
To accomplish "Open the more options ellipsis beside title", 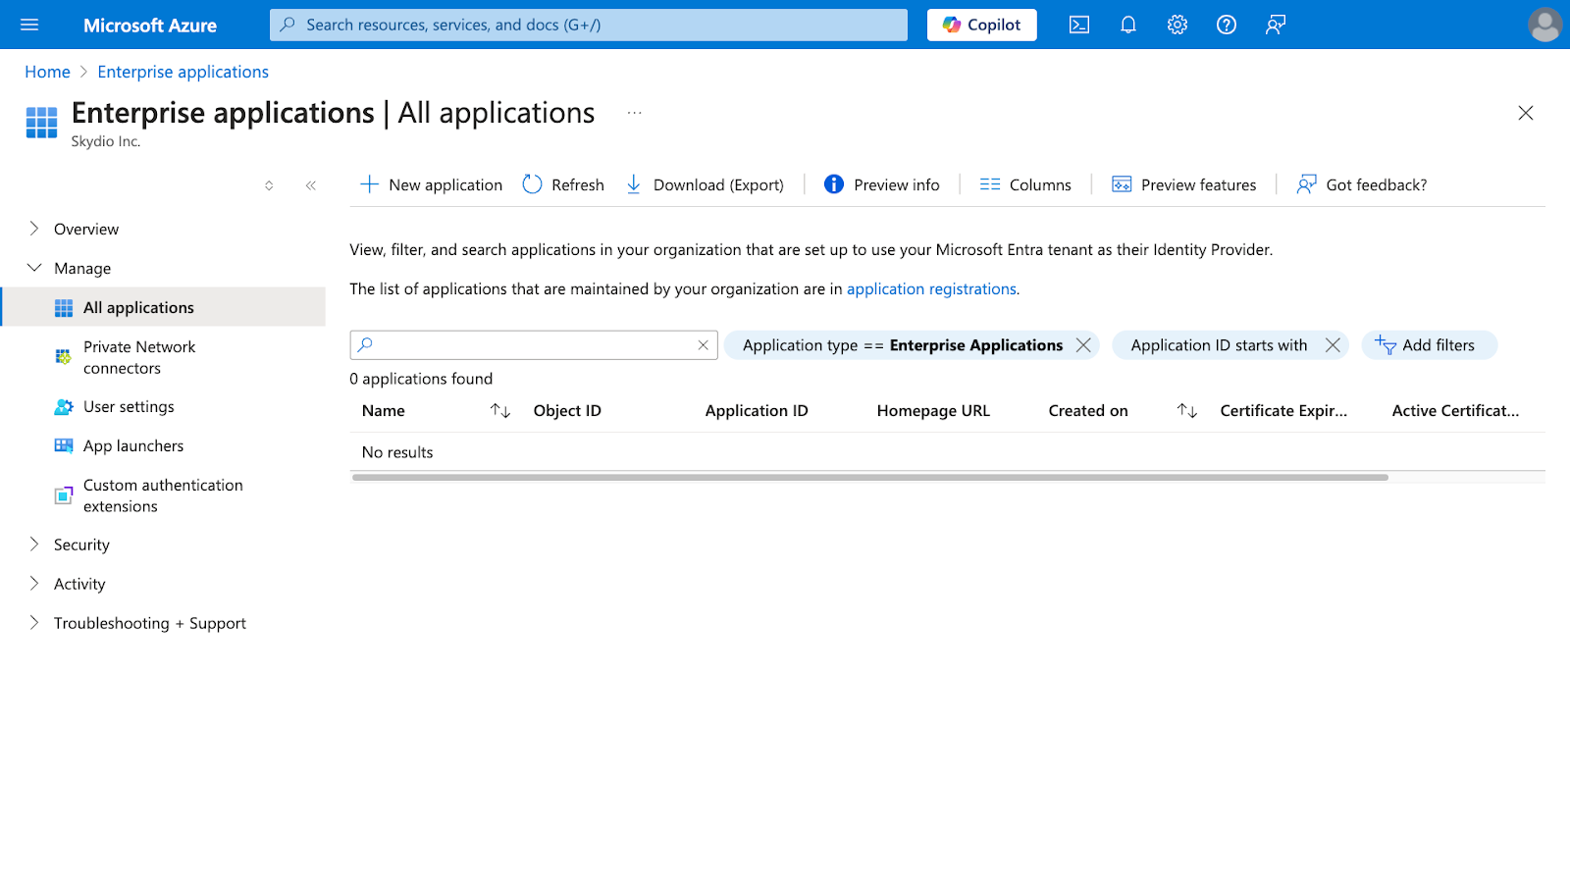I will pos(635,113).
